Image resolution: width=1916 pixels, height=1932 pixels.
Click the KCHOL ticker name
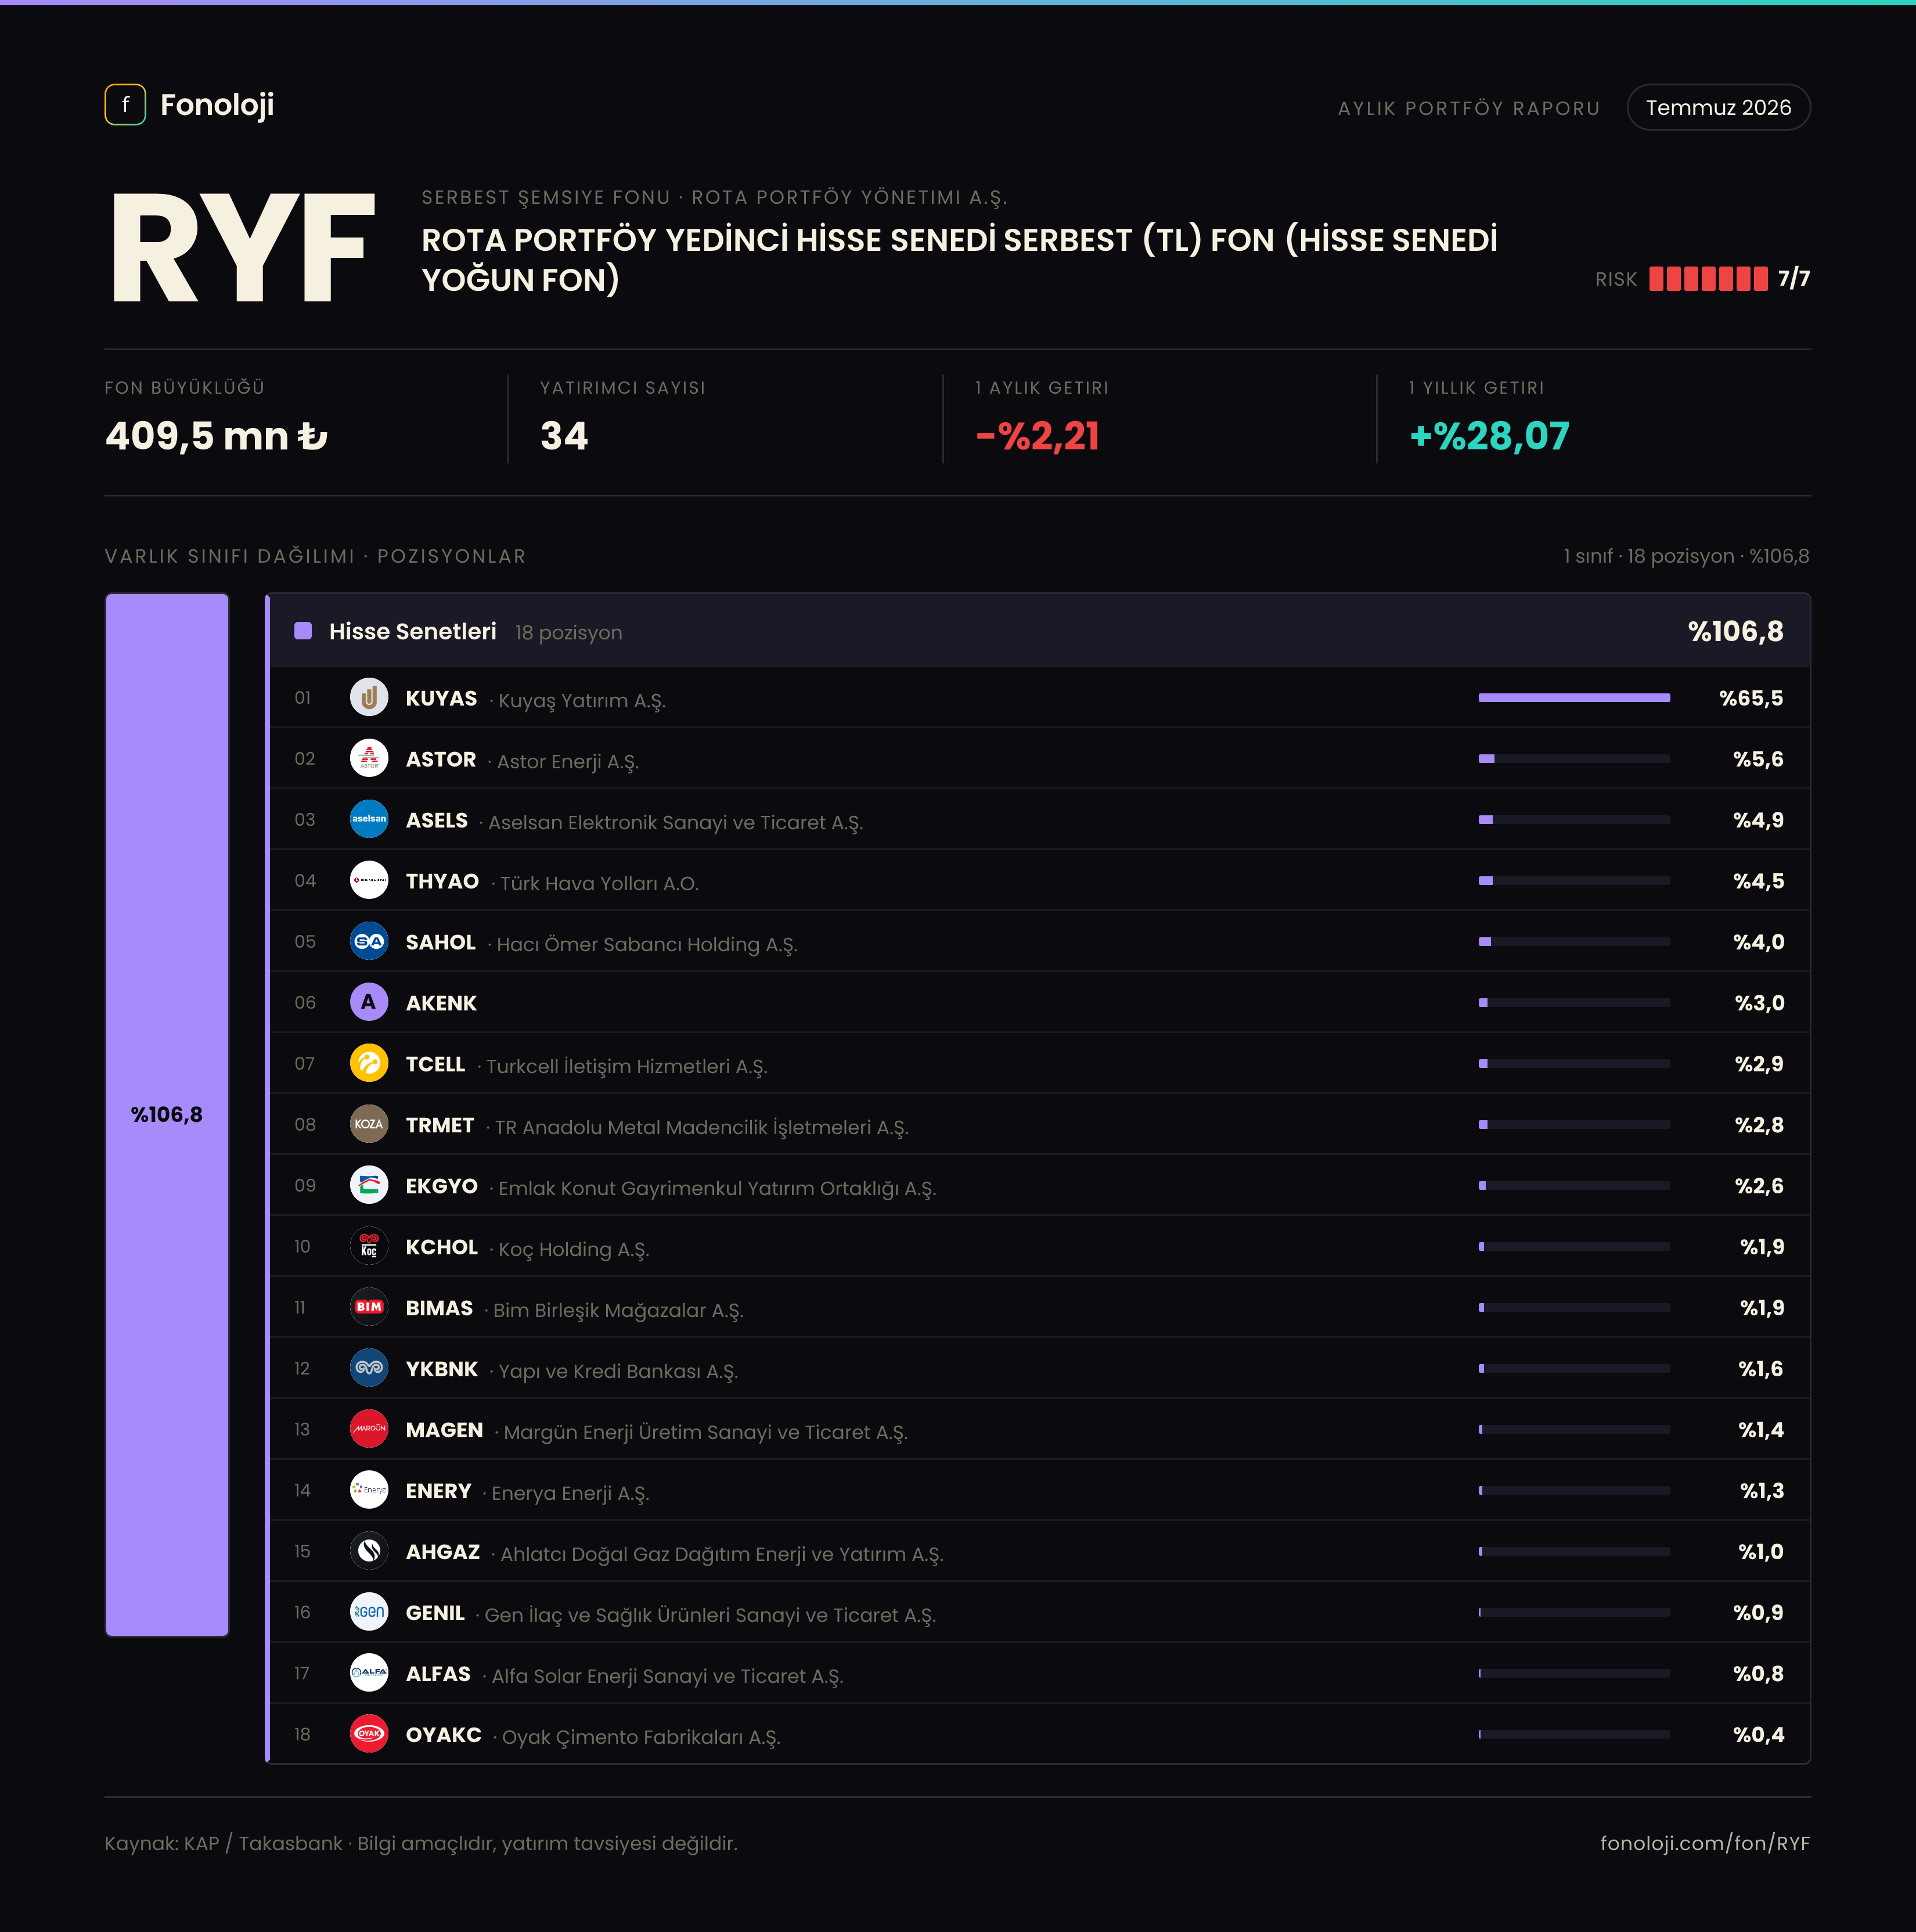pyautogui.click(x=442, y=1247)
